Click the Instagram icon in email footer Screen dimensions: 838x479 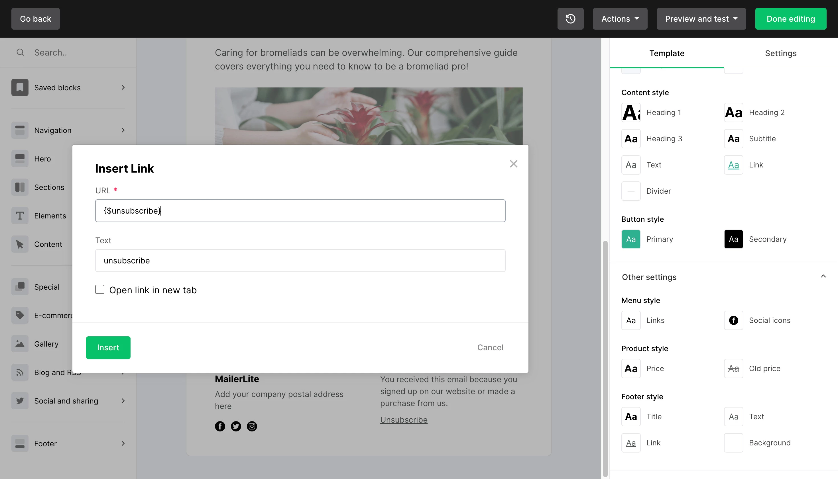click(252, 426)
